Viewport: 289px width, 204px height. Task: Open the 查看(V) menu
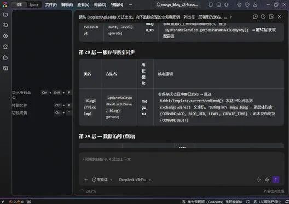click(x=83, y=4)
